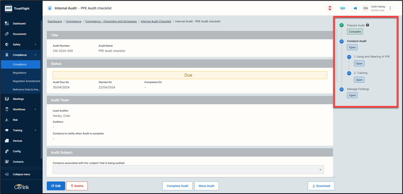
Task: Click the Documents paperclip icon in sidebar
Action: tap(7, 34)
